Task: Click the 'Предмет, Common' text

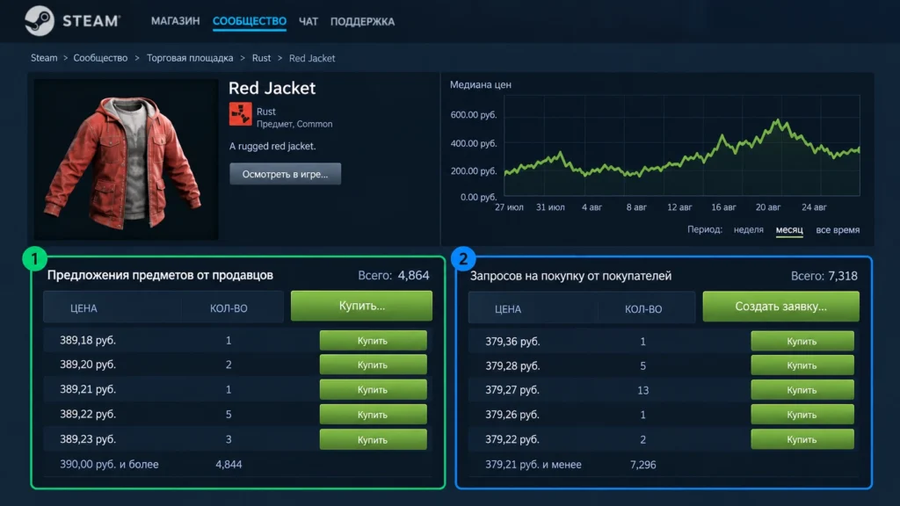Action: pos(294,124)
